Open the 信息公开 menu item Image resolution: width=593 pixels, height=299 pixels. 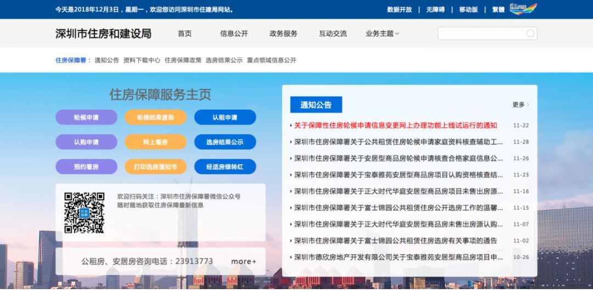point(234,33)
